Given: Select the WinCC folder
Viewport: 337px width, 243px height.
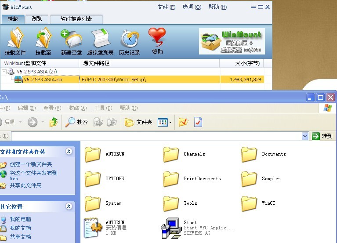Looking at the screenshot, I should tap(258, 203).
